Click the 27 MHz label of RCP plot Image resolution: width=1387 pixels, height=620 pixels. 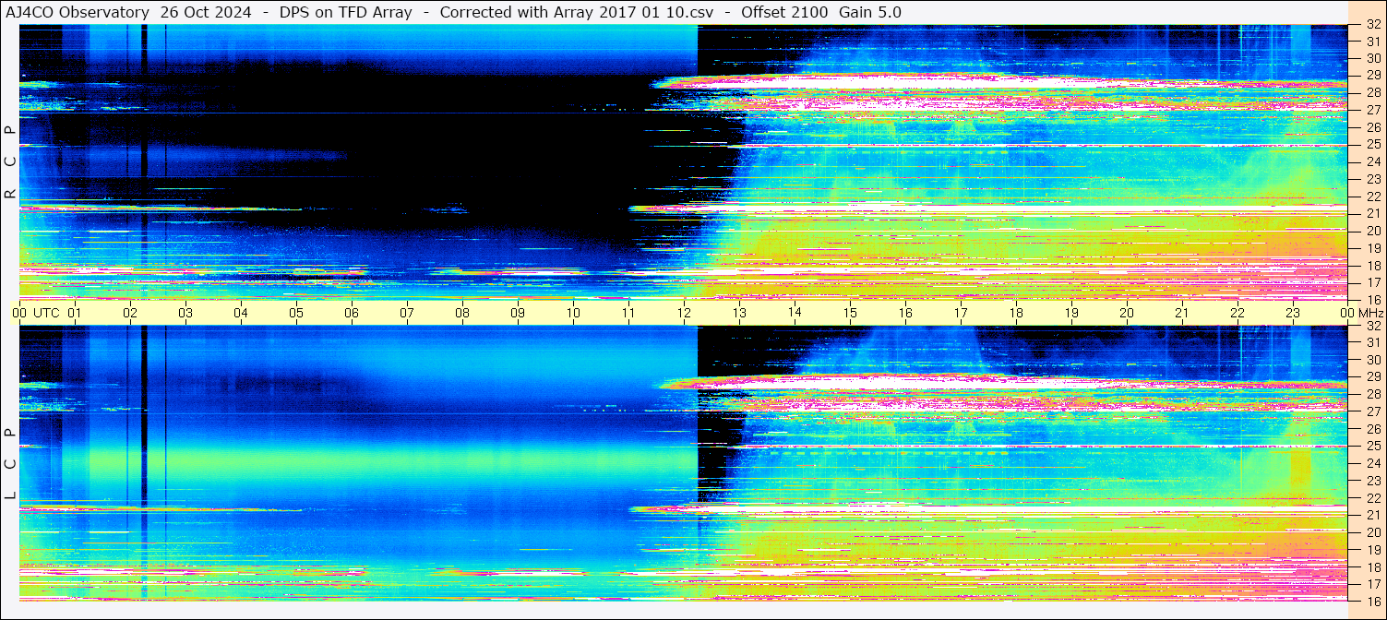[1372, 110]
